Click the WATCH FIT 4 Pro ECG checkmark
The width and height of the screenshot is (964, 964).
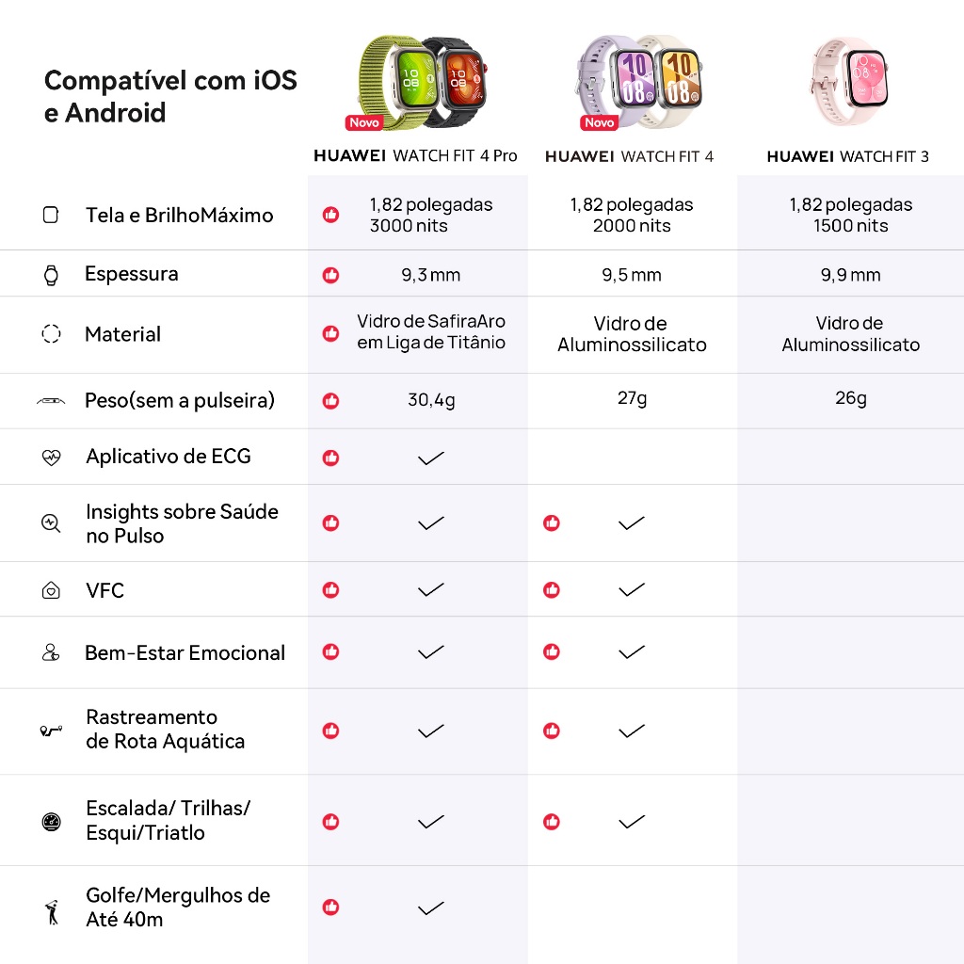tap(431, 458)
